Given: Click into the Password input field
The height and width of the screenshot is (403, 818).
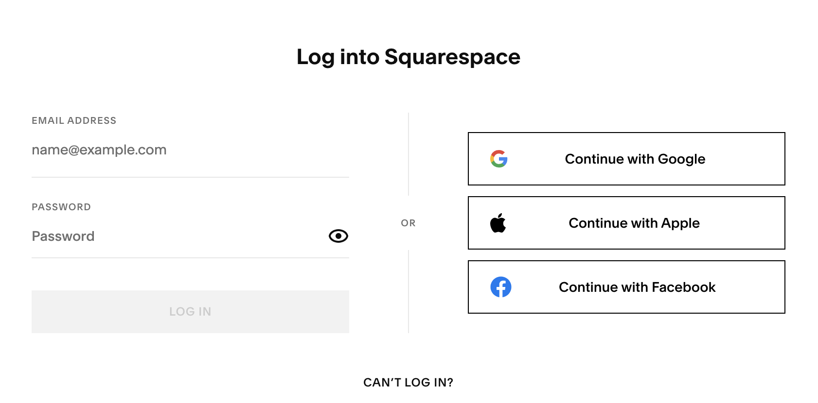Looking at the screenshot, I should point(175,236).
